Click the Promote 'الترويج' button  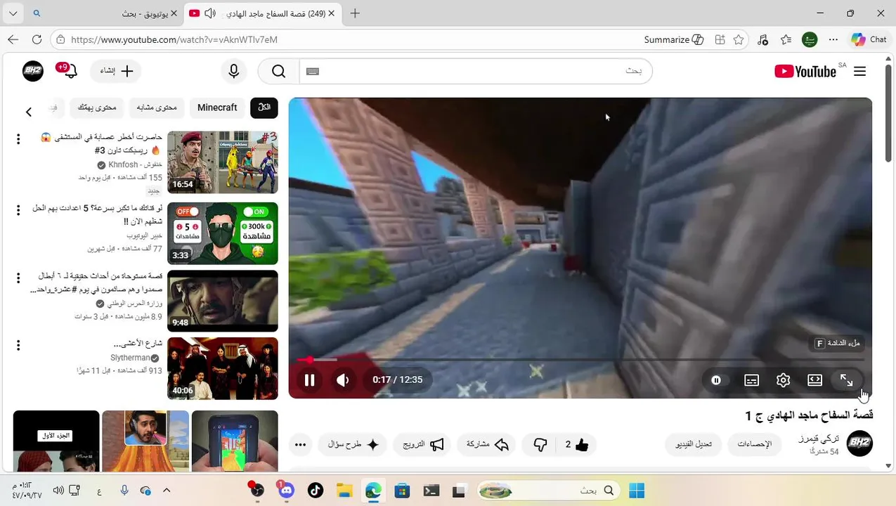click(x=422, y=444)
